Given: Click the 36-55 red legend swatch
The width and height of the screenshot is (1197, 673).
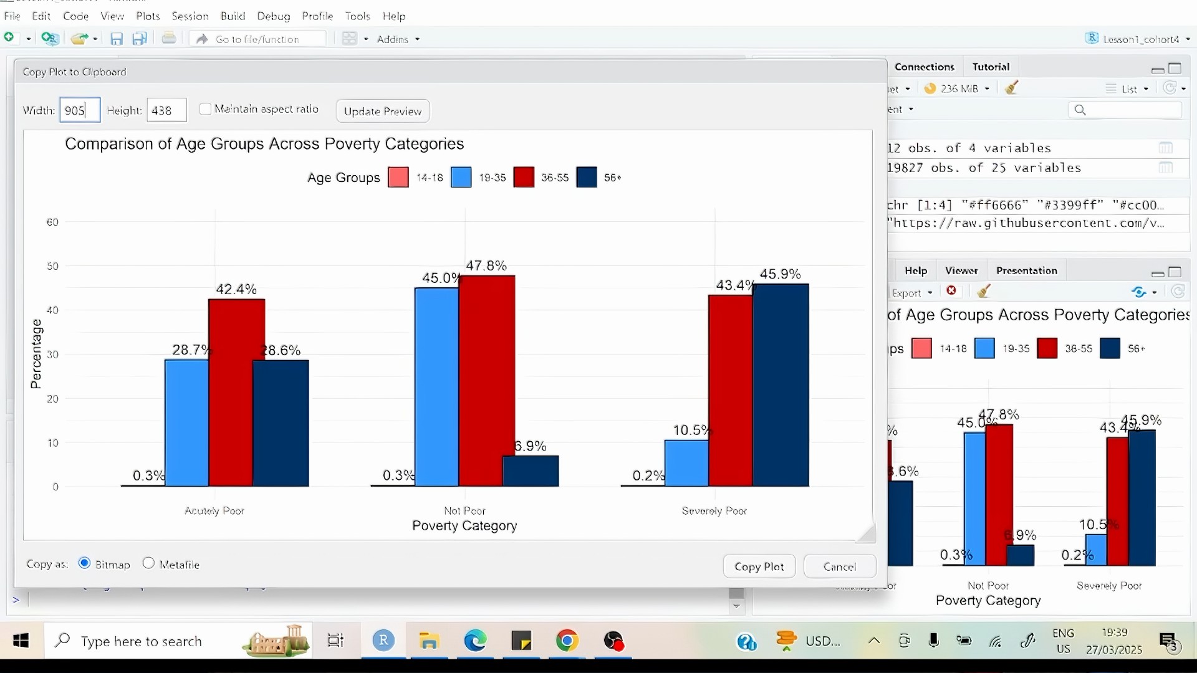Looking at the screenshot, I should (524, 178).
